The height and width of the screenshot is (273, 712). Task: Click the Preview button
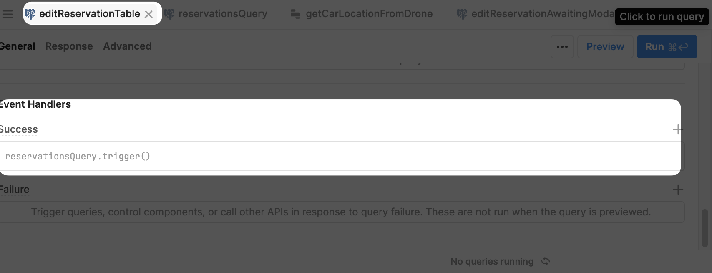(605, 47)
